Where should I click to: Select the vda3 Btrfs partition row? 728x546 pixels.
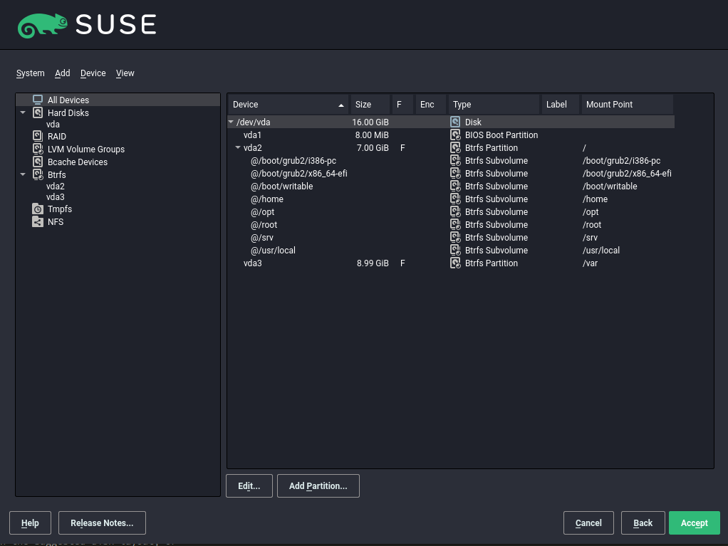click(253, 263)
